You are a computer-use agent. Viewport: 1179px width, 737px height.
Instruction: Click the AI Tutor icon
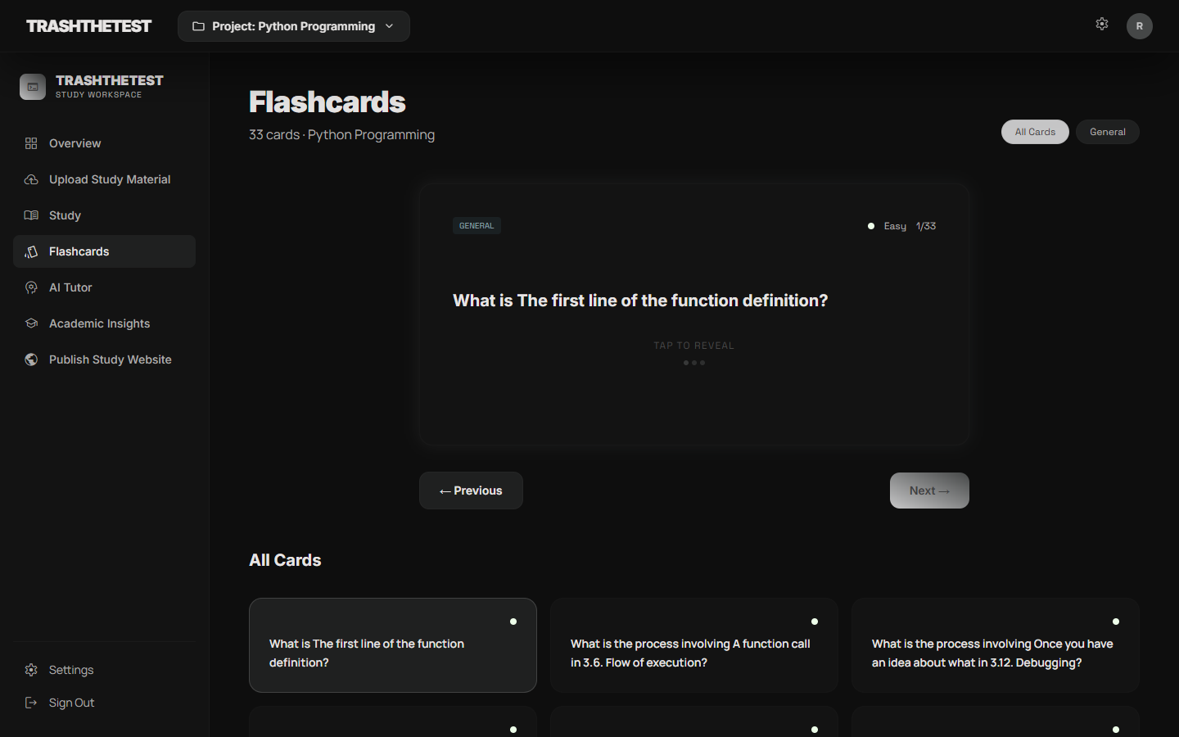point(31,287)
